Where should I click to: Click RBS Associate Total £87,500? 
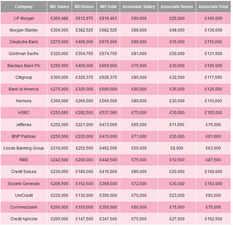[213, 160]
